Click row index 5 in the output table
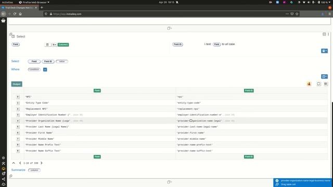Viewport: 333px width, 187px height. coord(18,127)
